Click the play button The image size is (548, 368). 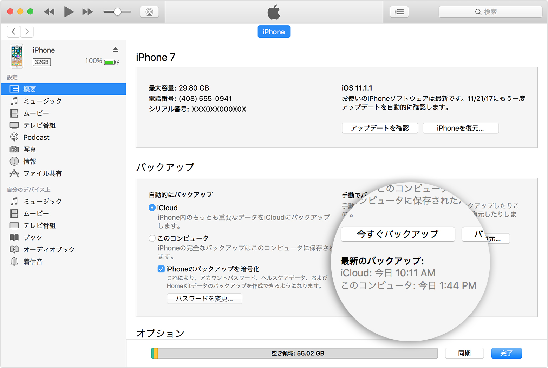[x=69, y=12]
